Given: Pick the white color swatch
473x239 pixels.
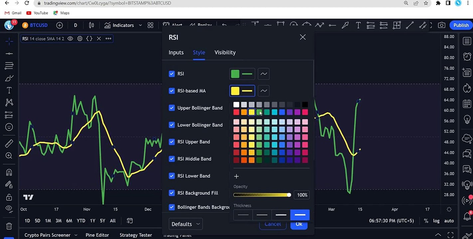Looking at the screenshot, I should (x=236, y=105).
